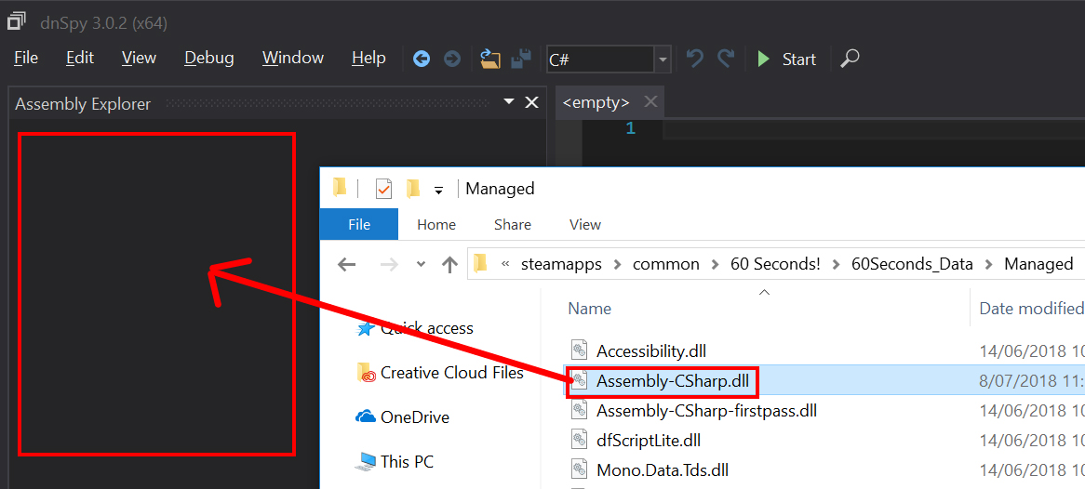The height and width of the screenshot is (489, 1085).
Task: Open the Search magnifier tool
Action: click(849, 59)
